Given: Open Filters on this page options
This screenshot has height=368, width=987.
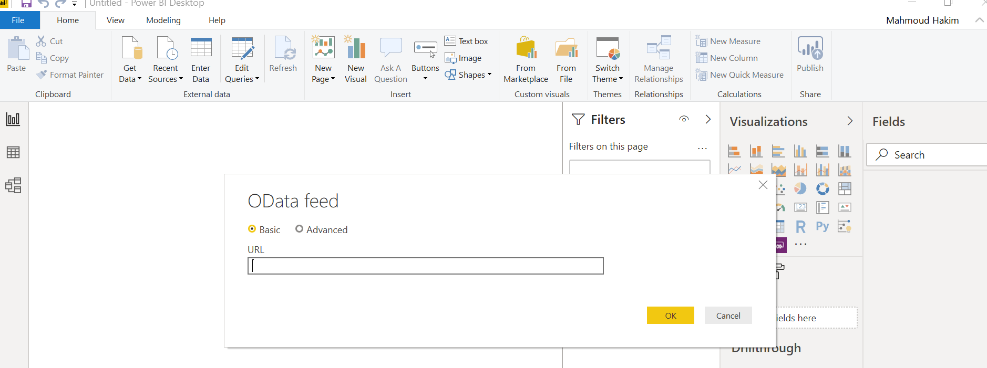Looking at the screenshot, I should [x=702, y=148].
